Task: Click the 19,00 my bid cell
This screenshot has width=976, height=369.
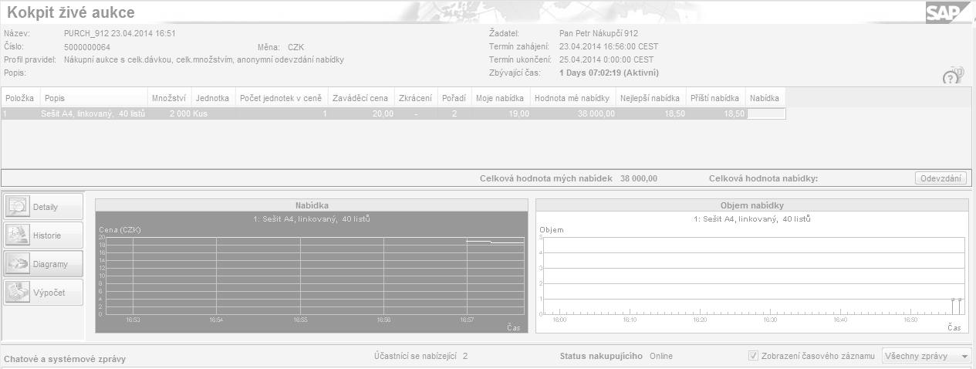Action: tap(500, 113)
